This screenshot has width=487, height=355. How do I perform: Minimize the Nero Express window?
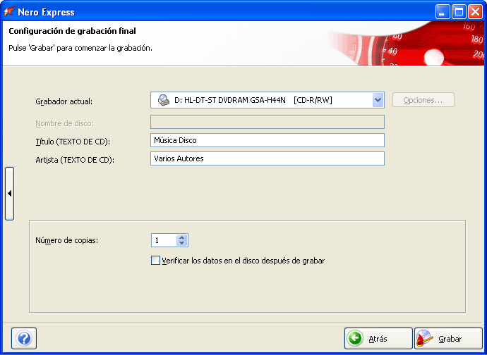tap(443, 11)
